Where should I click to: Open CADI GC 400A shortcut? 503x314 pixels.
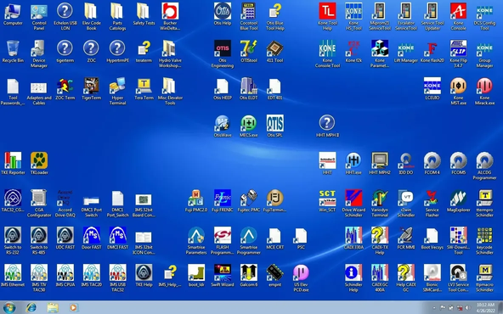point(380,278)
